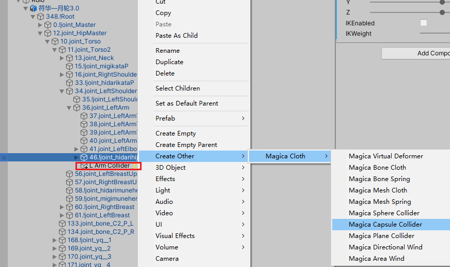450x267 pixels.
Task: Click the prefab icon of 符华—月轮3.0
Action: point(34,8)
